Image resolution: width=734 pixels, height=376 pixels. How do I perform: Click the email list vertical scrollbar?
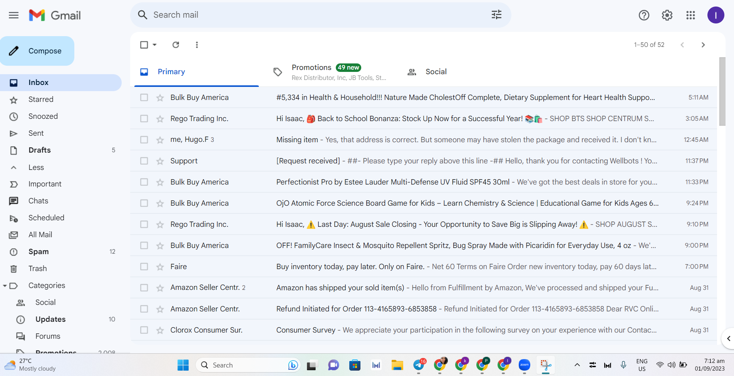pos(722,92)
